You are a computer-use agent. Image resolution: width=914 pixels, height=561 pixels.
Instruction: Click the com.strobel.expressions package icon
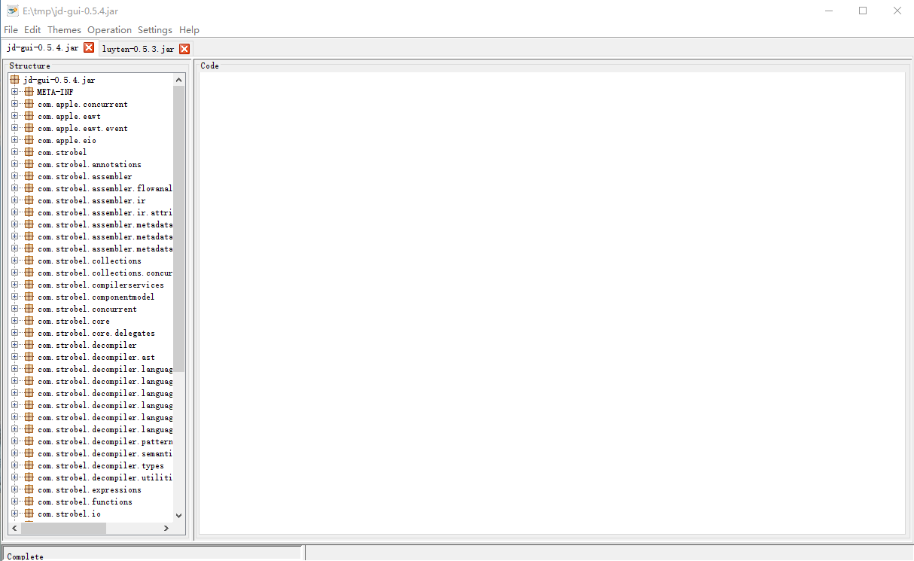click(29, 489)
